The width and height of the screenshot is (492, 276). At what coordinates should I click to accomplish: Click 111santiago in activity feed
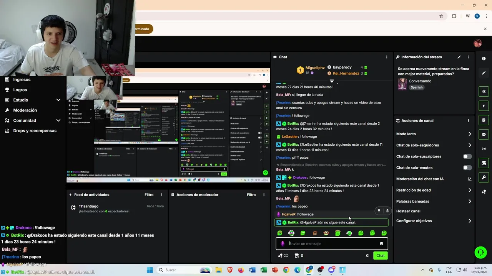coord(88,206)
